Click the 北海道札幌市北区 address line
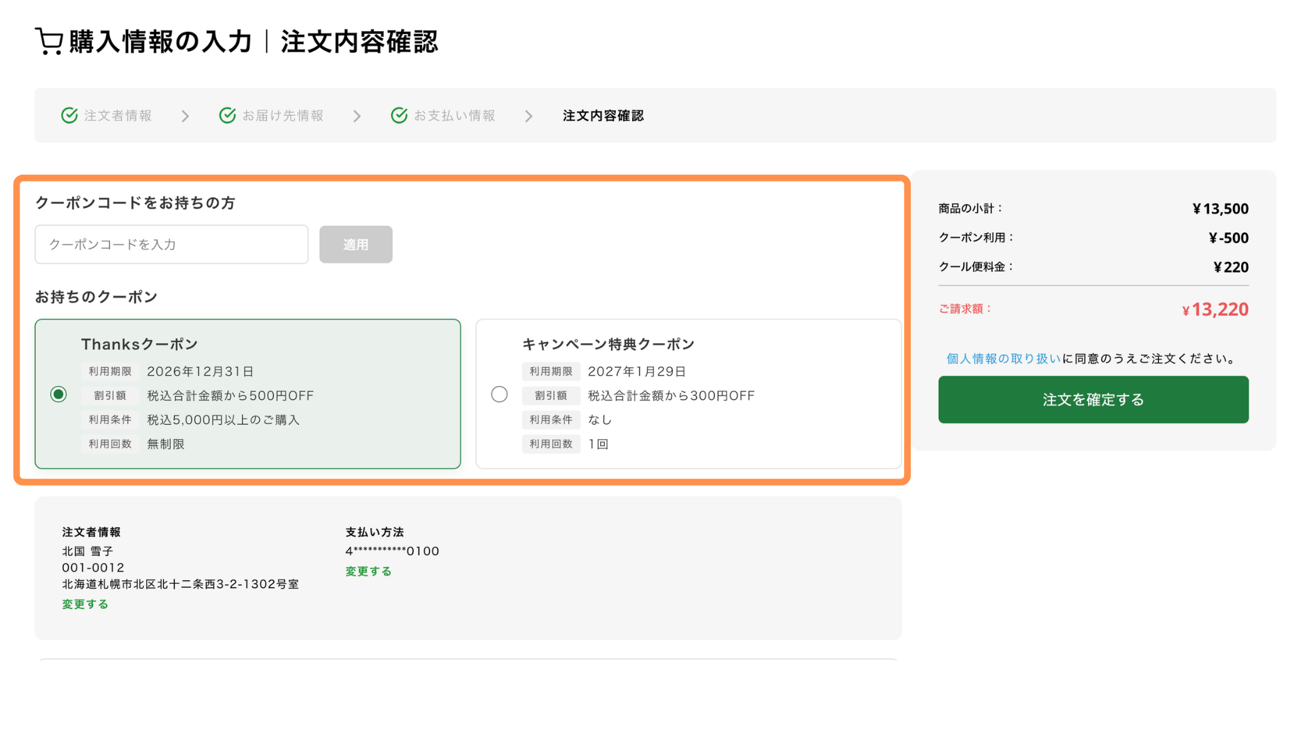1305x734 pixels. pyautogui.click(x=181, y=584)
